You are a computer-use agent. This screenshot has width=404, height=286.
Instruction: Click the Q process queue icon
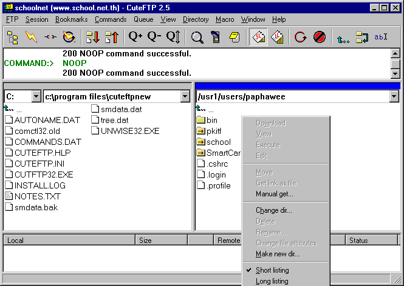coord(173,37)
